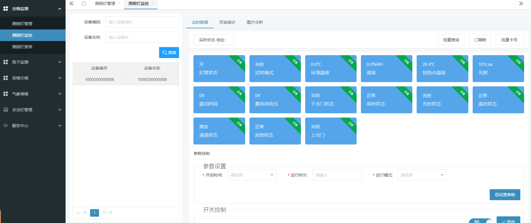Image resolution: width=531 pixels, height=223 pixels.
Task: Switch to the 历史统计 tab
Action: tap(227, 22)
